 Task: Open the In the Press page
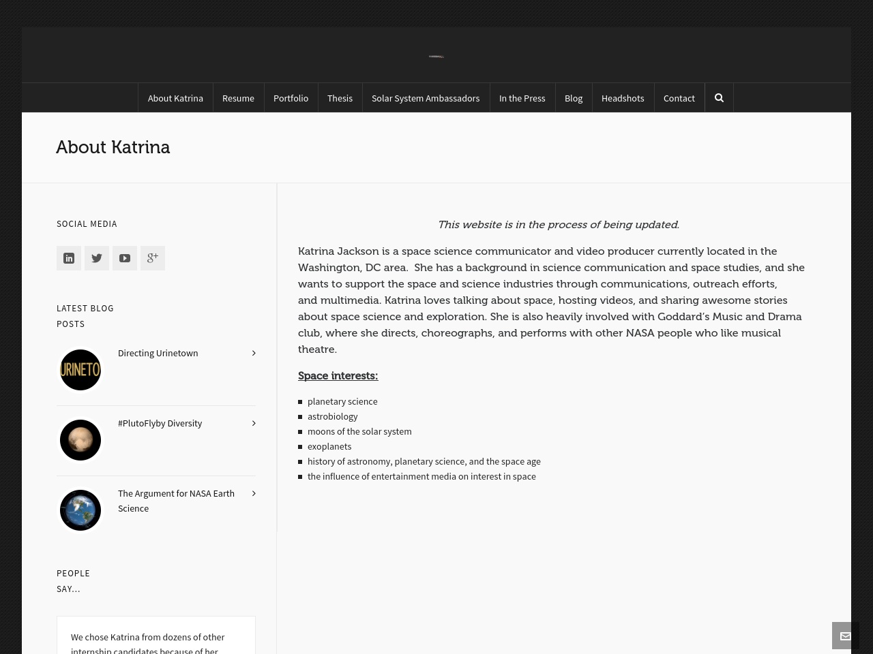coord(522,98)
